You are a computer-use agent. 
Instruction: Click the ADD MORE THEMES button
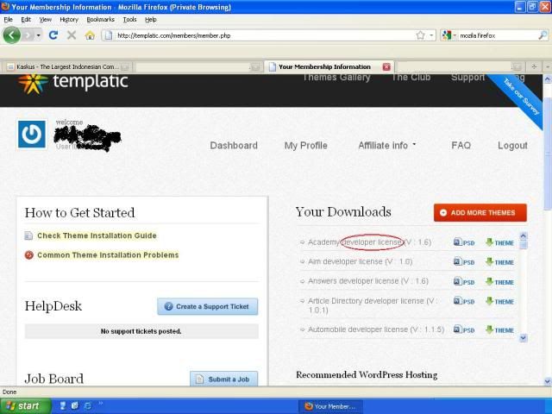point(480,213)
